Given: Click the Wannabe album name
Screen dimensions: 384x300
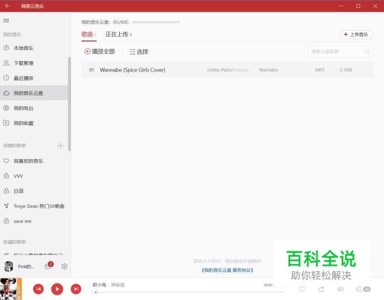Looking at the screenshot, I should tap(269, 70).
